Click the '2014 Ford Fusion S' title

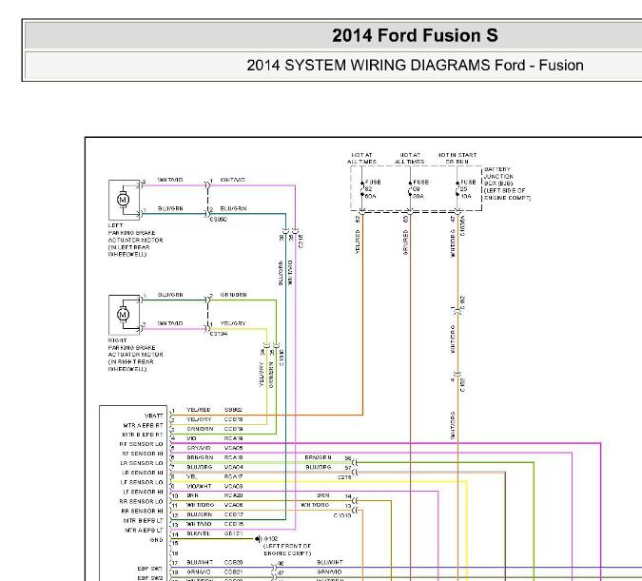[x=415, y=35]
